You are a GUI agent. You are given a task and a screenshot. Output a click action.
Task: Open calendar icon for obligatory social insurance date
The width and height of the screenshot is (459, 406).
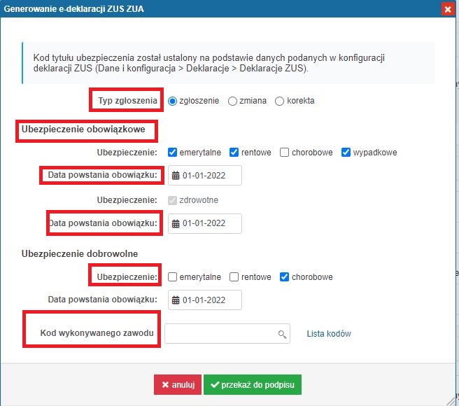coord(176,176)
